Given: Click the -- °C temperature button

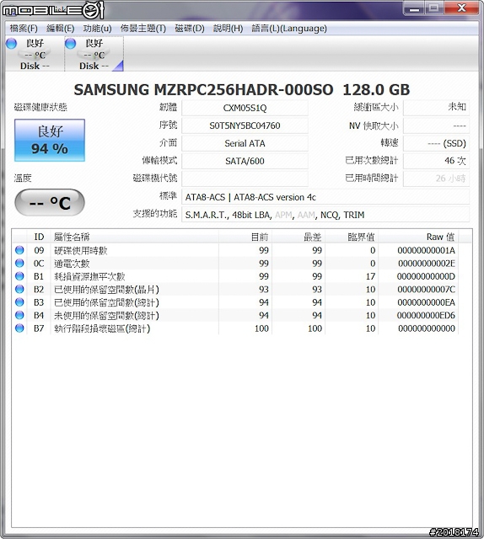Looking at the screenshot, I should [50, 202].
